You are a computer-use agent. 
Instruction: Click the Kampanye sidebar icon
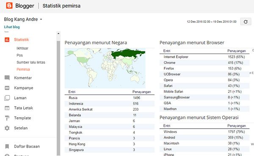(7, 88)
